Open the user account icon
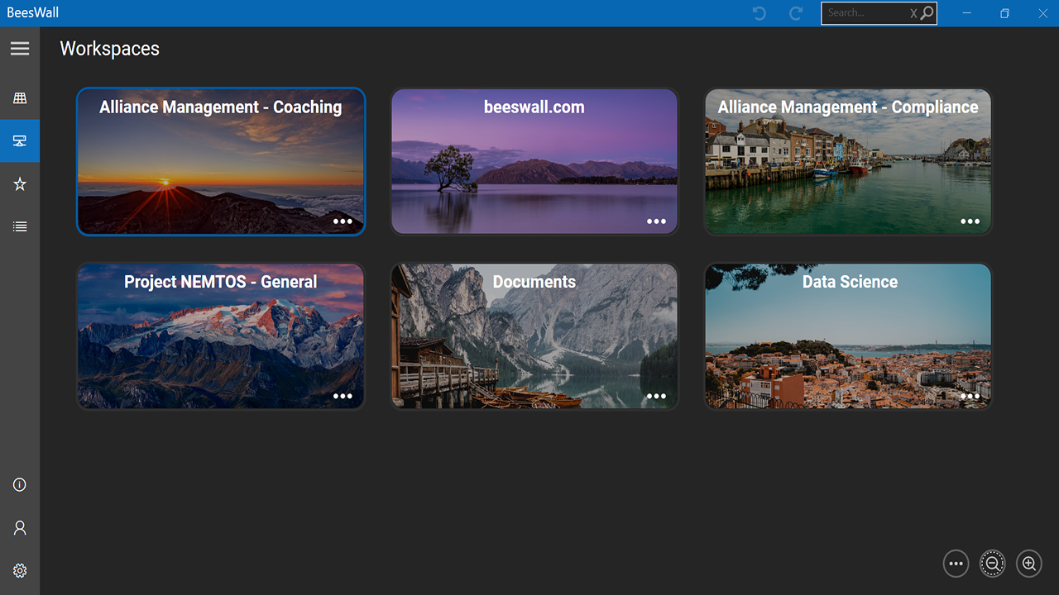Image resolution: width=1059 pixels, height=595 pixels. pyautogui.click(x=20, y=528)
